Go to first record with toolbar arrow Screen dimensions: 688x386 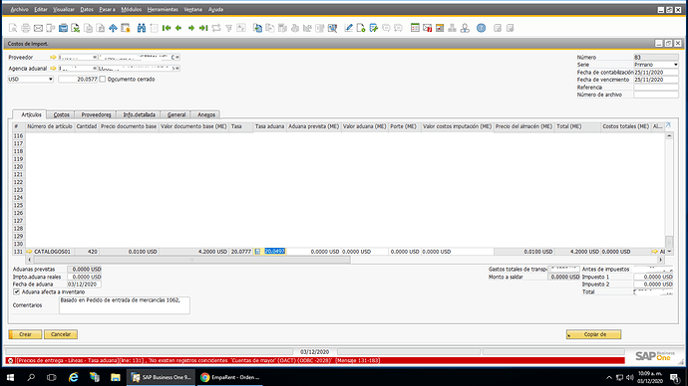click(x=167, y=28)
